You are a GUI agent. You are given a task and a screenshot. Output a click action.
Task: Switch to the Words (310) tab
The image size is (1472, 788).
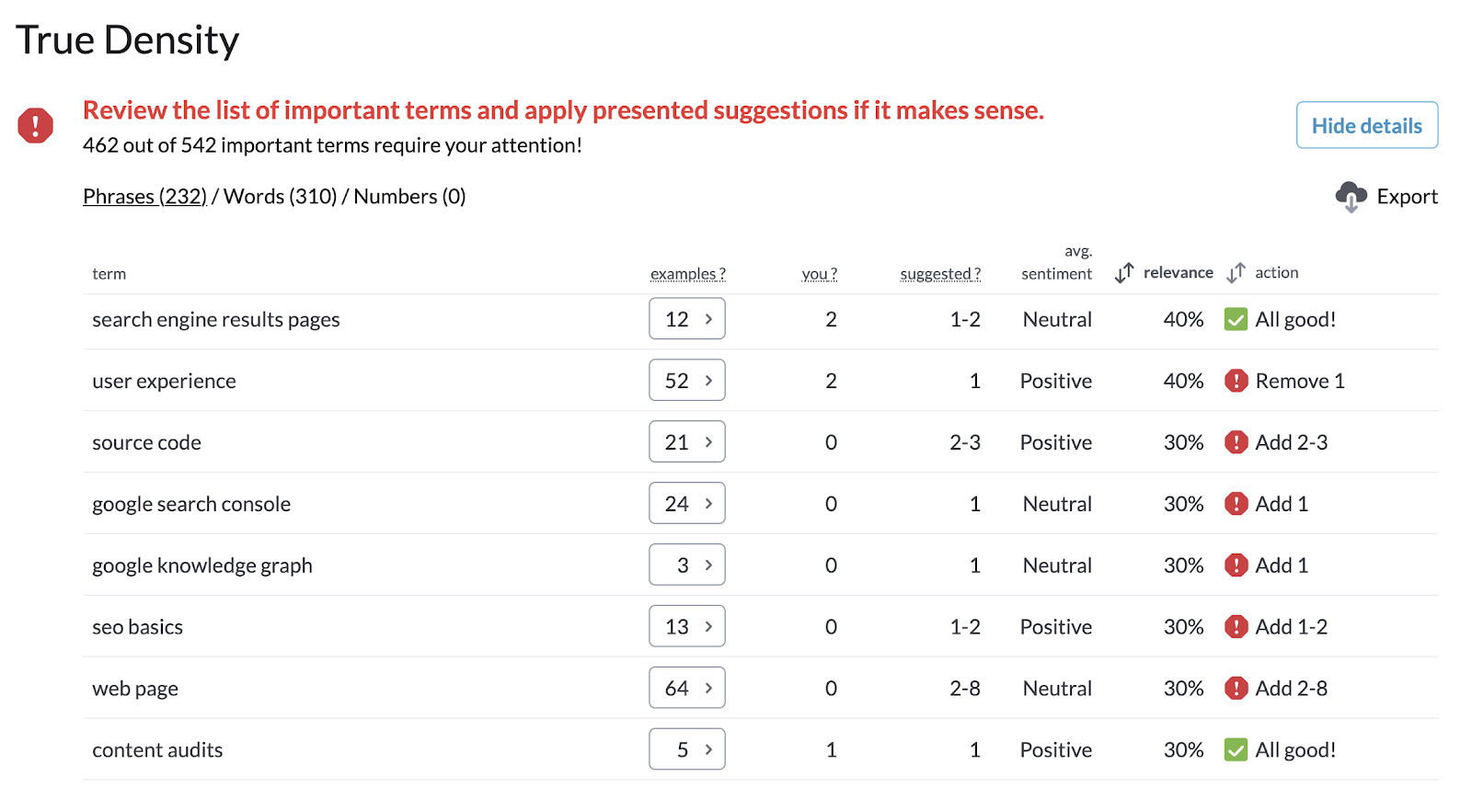pos(281,197)
